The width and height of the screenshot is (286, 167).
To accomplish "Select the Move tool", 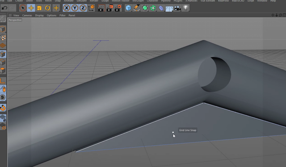I will (31, 8).
